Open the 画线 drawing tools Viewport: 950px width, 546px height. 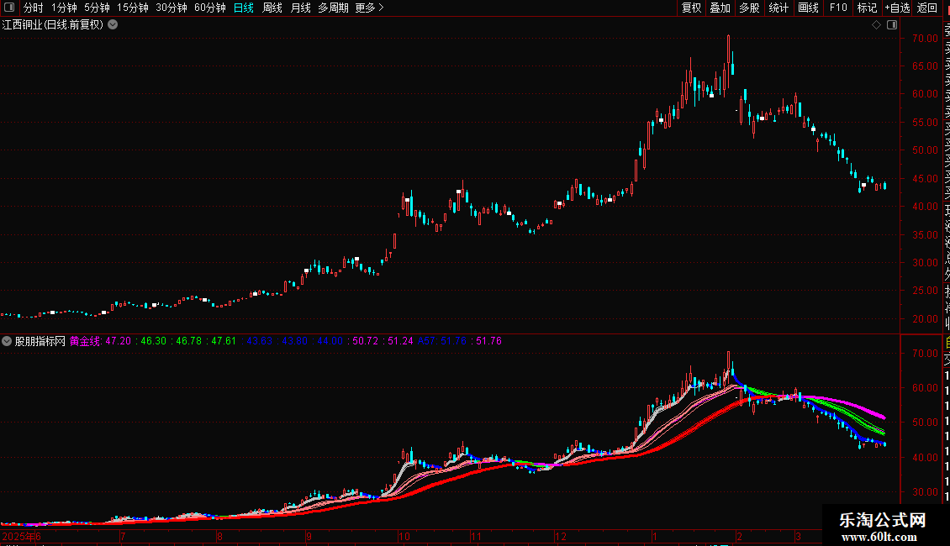(x=808, y=8)
